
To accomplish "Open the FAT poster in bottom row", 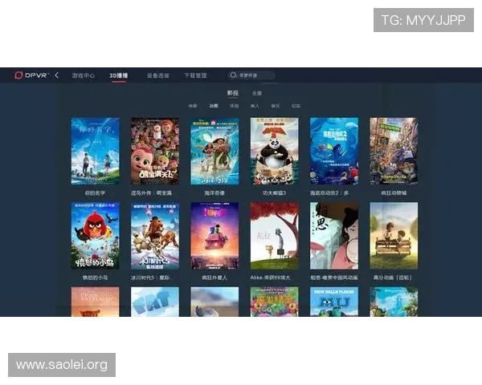I will tap(155, 302).
